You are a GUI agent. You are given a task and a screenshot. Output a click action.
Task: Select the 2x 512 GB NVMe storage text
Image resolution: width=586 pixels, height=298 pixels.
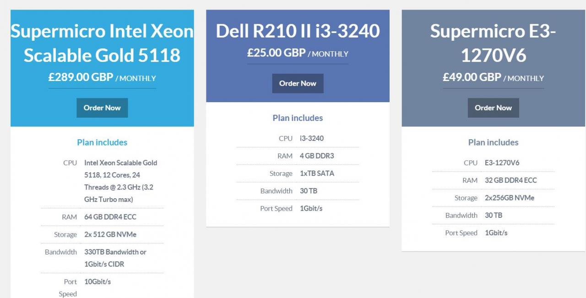pyautogui.click(x=110, y=234)
